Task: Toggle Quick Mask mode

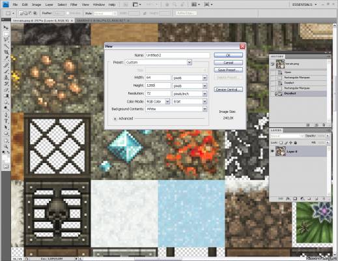Action: pyautogui.click(x=6, y=166)
